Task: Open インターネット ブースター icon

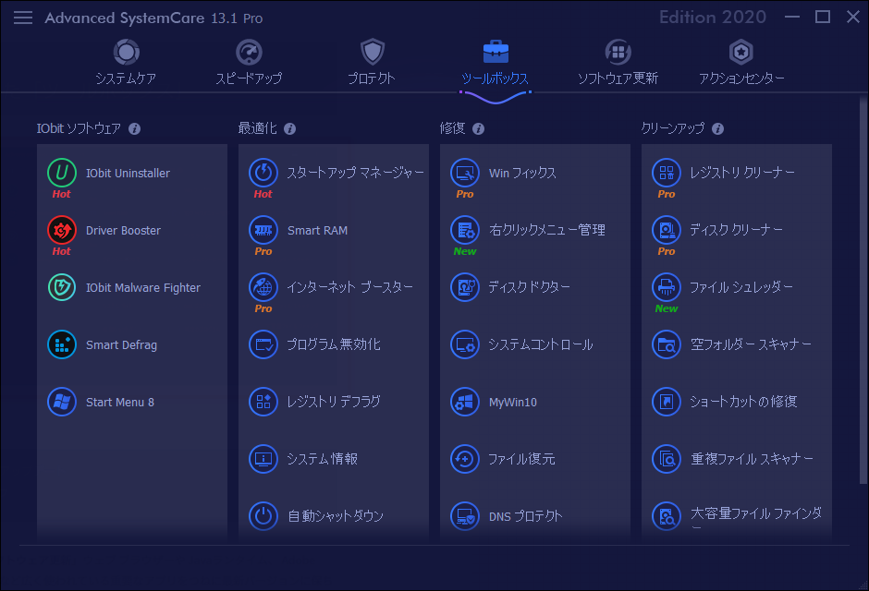Action: coord(263,287)
